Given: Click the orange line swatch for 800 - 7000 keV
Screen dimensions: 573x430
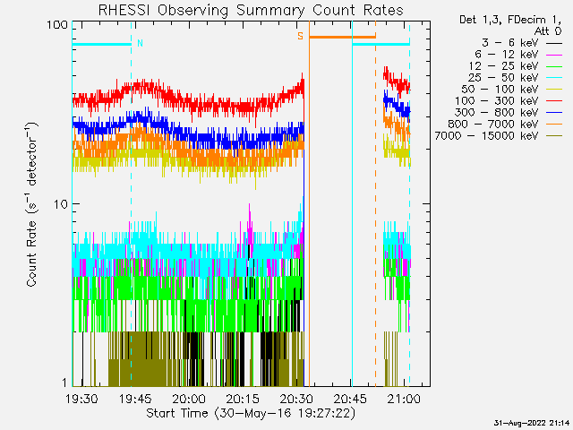Looking at the screenshot, I should click(x=554, y=125).
